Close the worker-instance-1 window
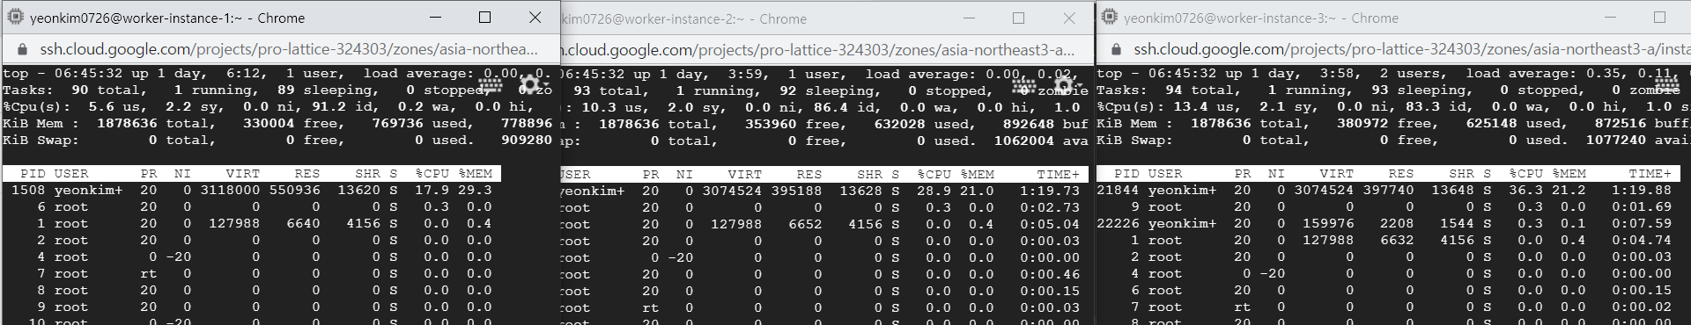 click(x=535, y=18)
